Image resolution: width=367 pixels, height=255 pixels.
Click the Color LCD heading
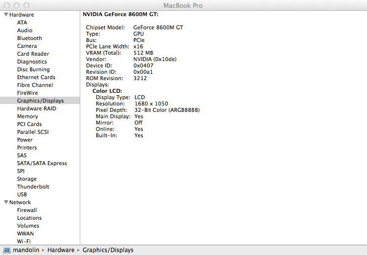(107, 91)
